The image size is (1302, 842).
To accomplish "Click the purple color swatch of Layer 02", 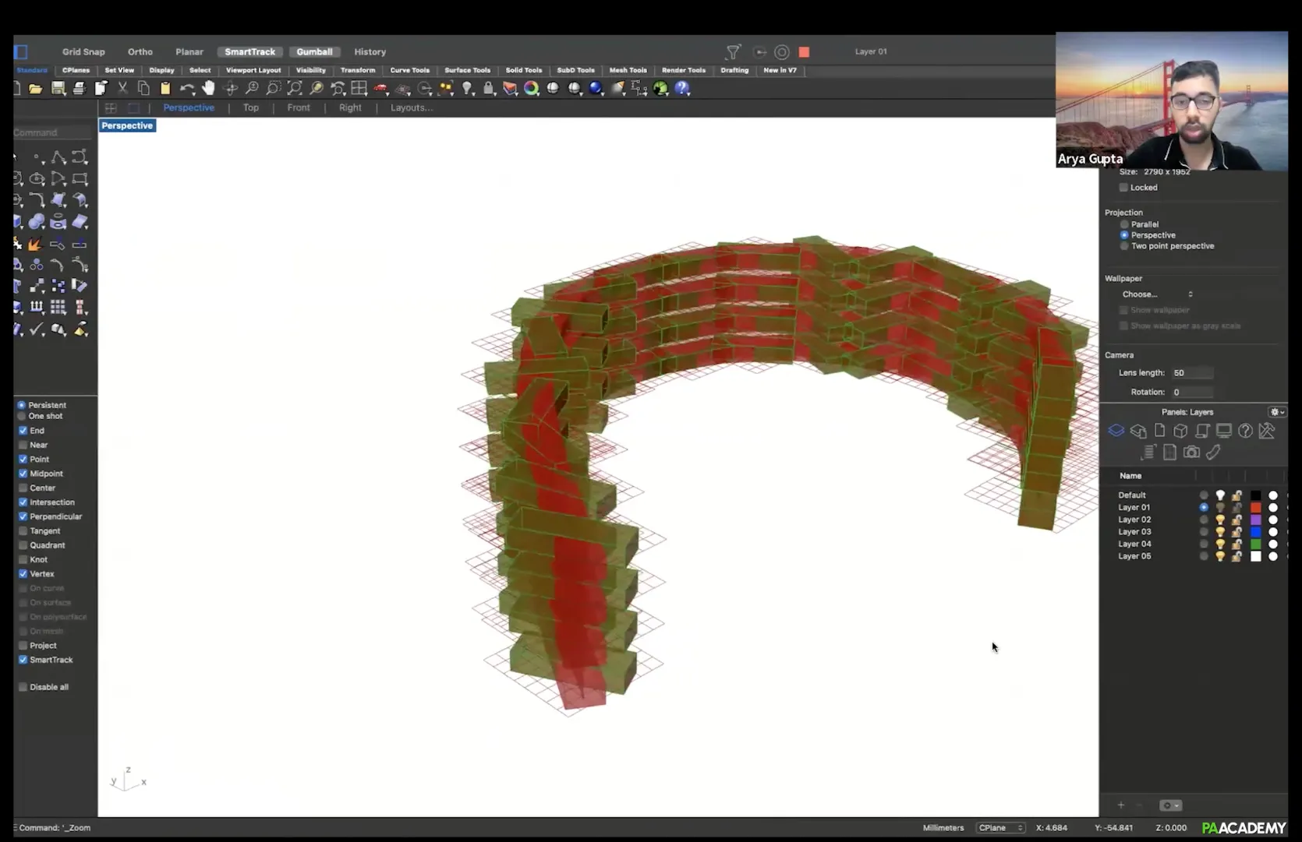I will 1255,520.
